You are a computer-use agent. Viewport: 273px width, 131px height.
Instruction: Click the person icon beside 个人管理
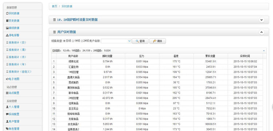click(7, 107)
